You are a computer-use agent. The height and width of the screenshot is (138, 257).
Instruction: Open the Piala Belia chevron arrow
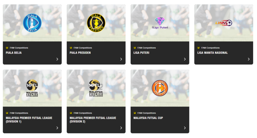57,59
